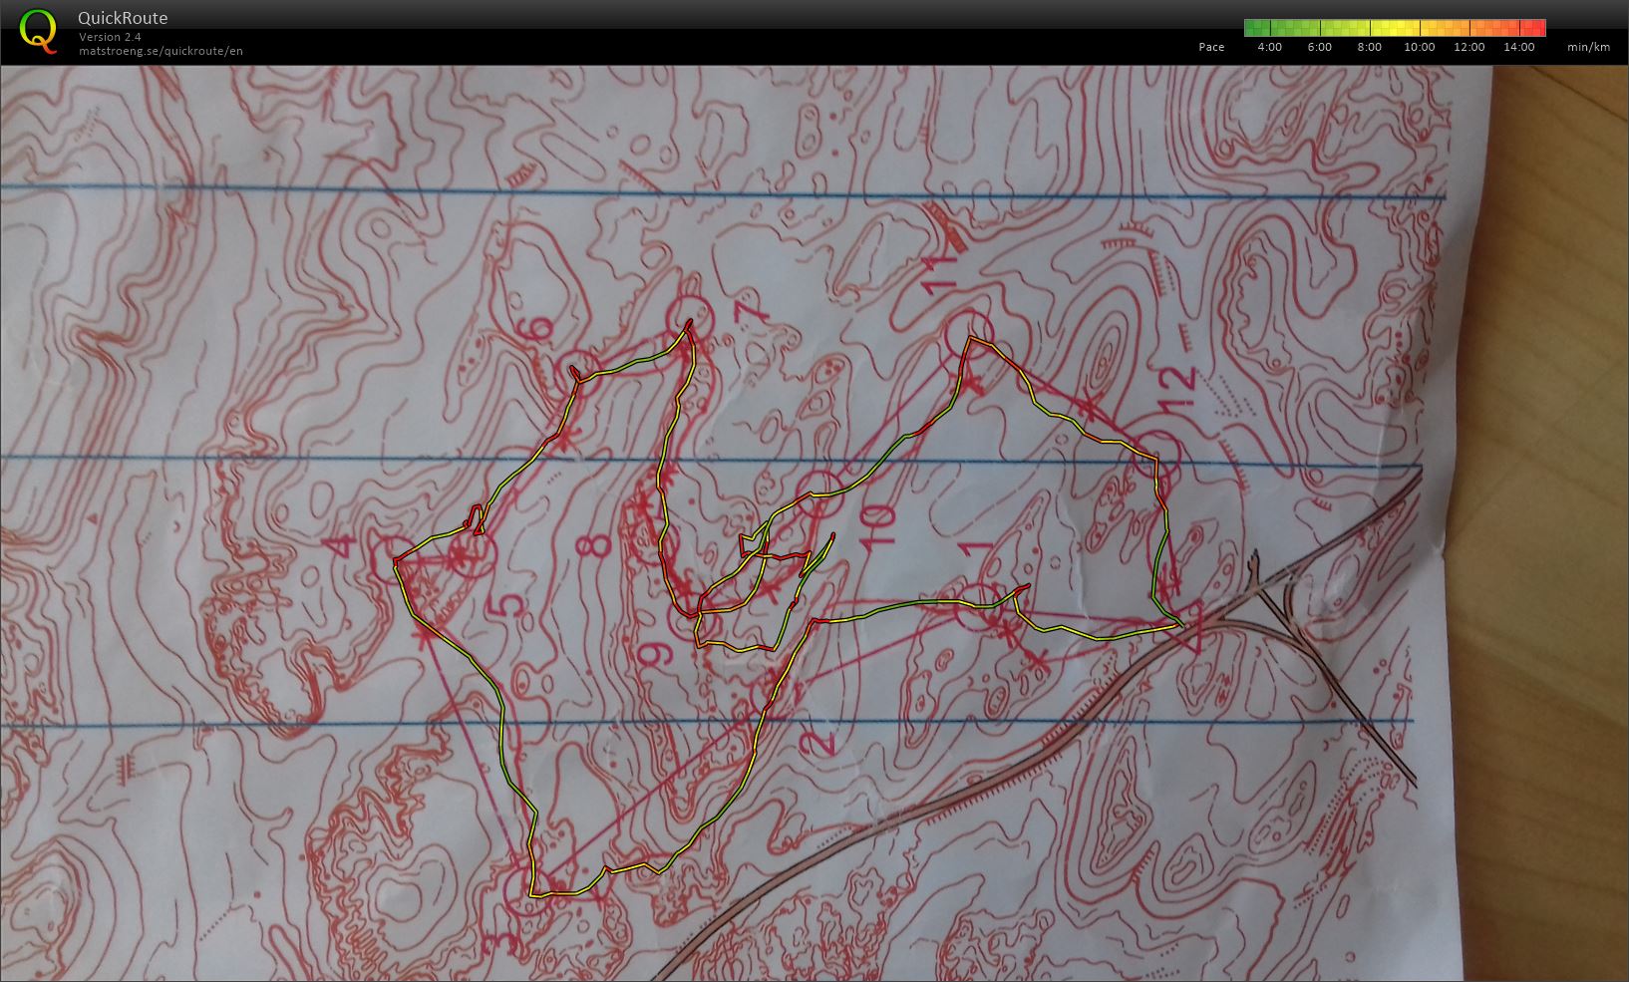Click control number 8 on the map

click(x=594, y=545)
